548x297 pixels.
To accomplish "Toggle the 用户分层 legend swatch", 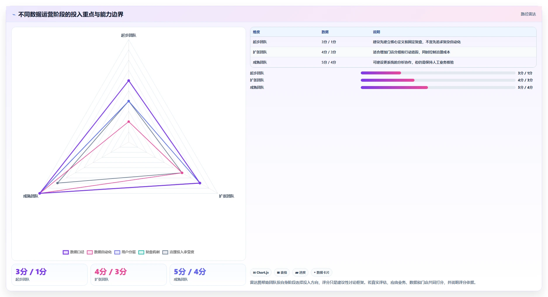I will [x=117, y=252].
